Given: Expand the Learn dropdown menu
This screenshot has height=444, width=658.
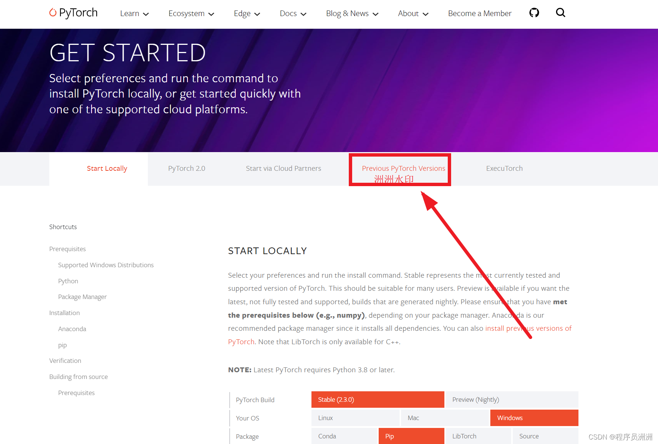Looking at the screenshot, I should (x=134, y=13).
